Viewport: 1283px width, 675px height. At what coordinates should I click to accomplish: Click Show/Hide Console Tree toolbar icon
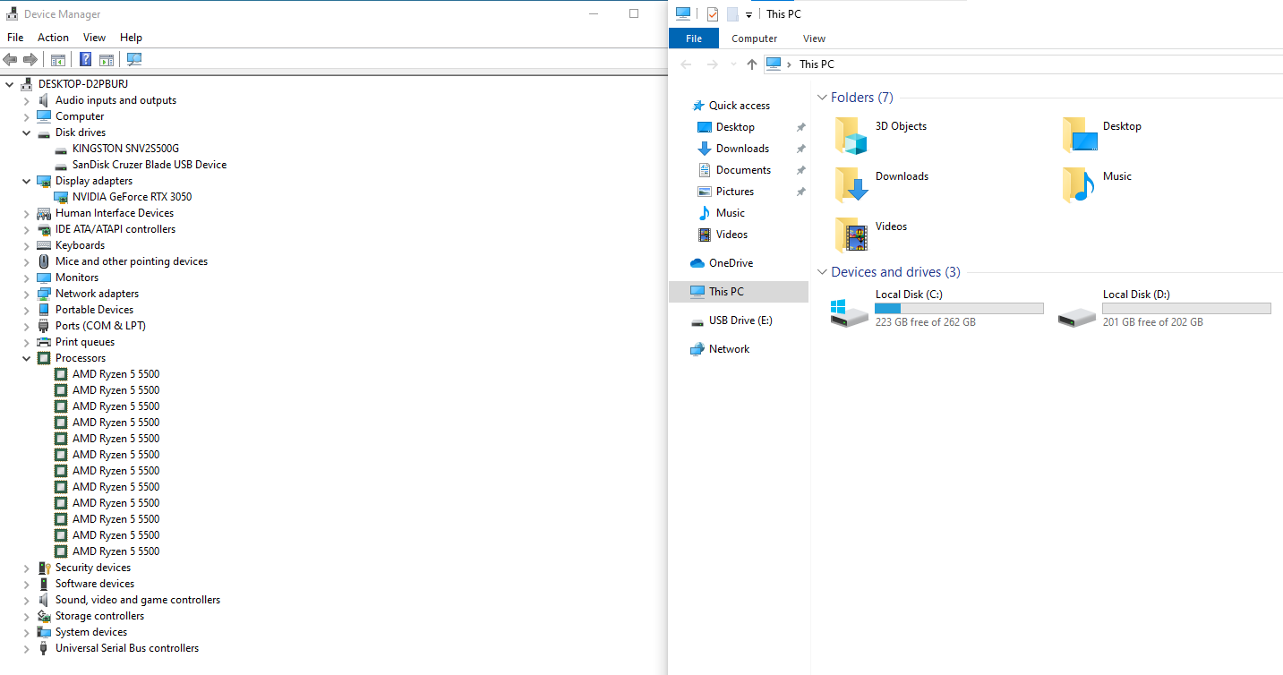click(58, 60)
